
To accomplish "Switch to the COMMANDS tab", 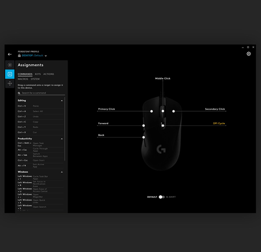I will coord(25,74).
